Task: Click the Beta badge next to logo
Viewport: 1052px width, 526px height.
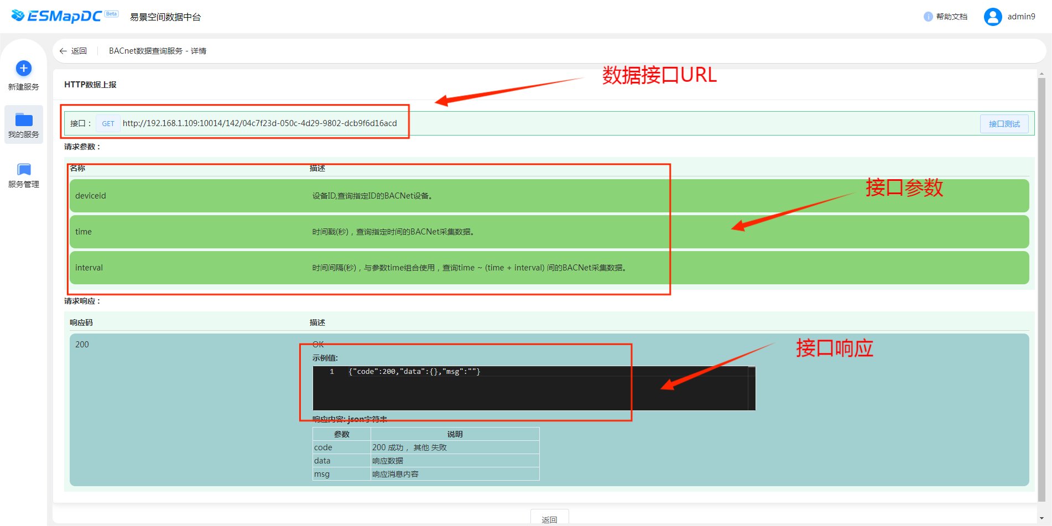Action: coord(112,14)
